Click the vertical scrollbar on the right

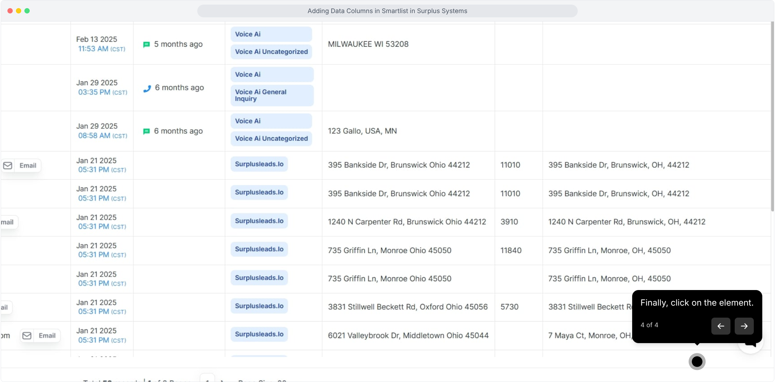(772, 117)
